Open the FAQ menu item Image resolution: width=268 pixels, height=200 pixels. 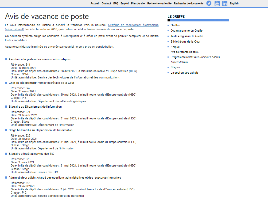[116, 3]
